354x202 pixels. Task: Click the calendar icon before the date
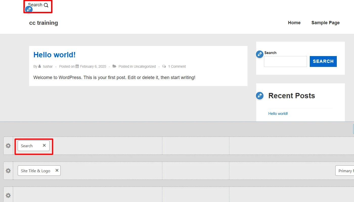(x=77, y=66)
